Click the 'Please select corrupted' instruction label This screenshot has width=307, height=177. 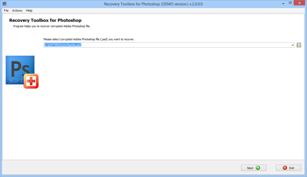(89, 39)
